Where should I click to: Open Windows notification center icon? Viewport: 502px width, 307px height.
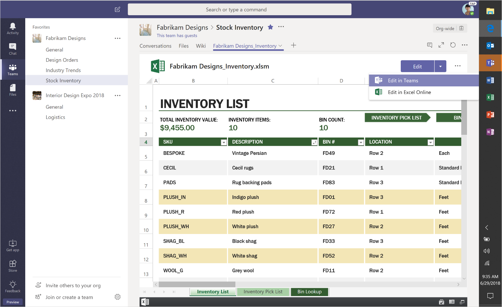click(490, 295)
